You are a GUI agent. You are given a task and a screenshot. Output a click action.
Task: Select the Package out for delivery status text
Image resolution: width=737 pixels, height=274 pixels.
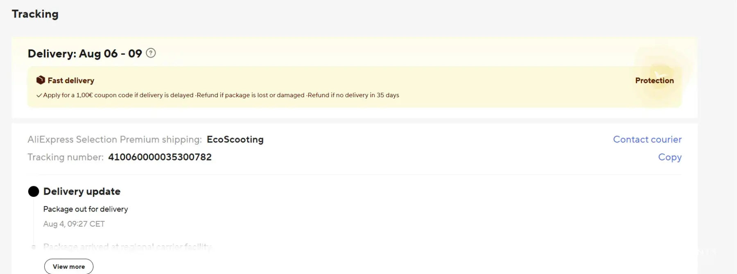(x=86, y=209)
